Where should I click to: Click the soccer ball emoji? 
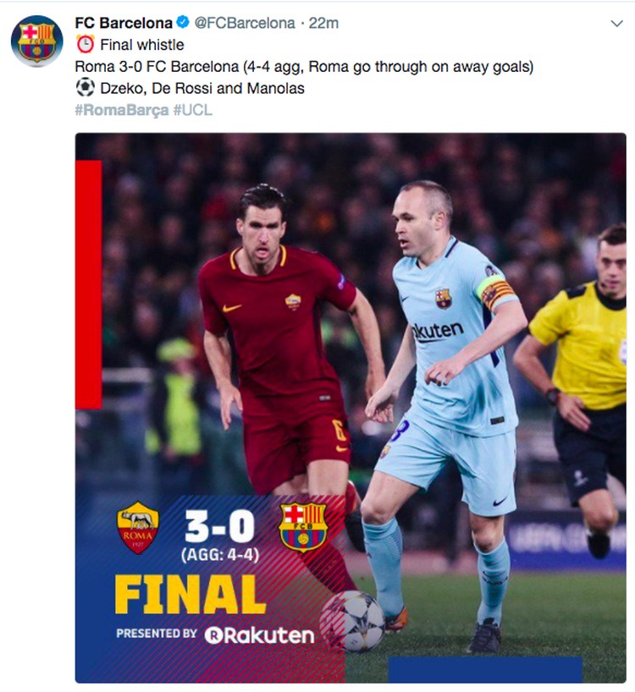[x=86, y=87]
